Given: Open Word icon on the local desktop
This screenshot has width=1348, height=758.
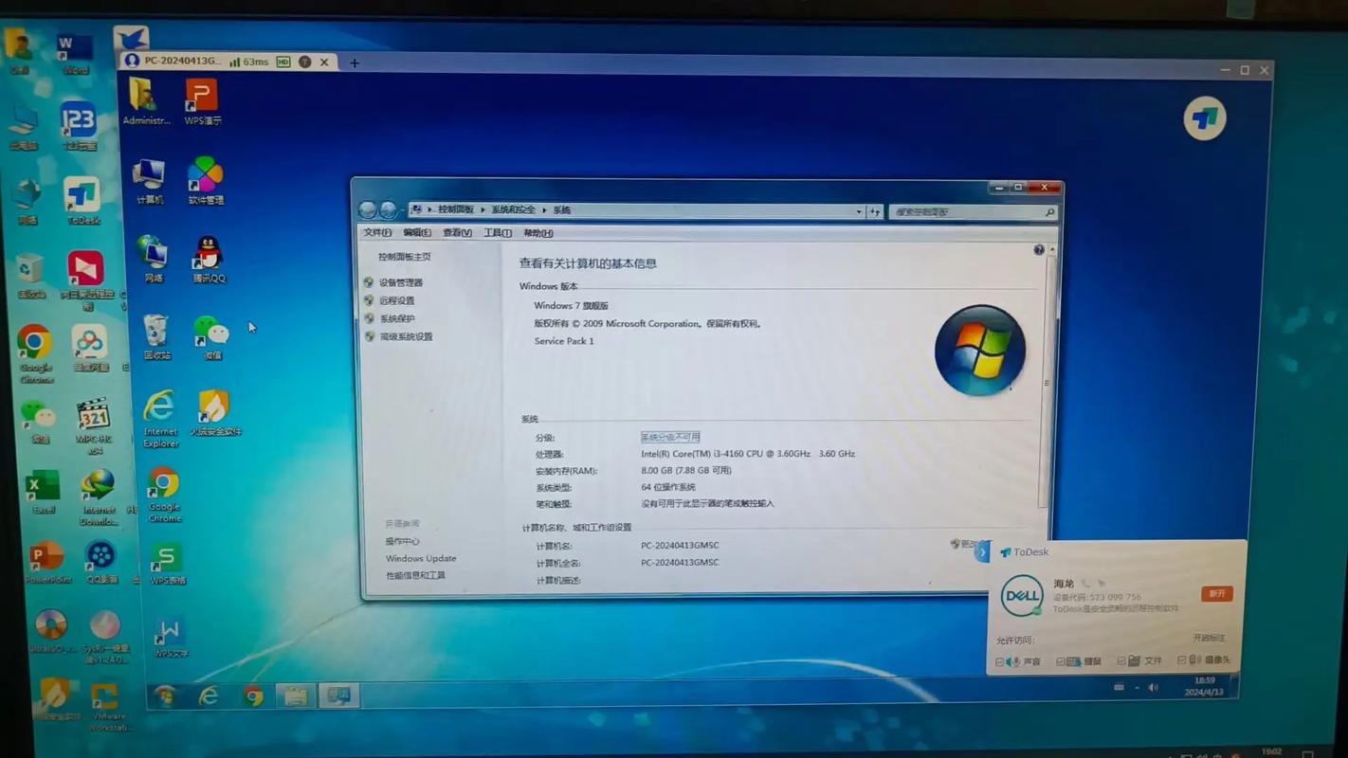Looking at the screenshot, I should coord(75,53).
